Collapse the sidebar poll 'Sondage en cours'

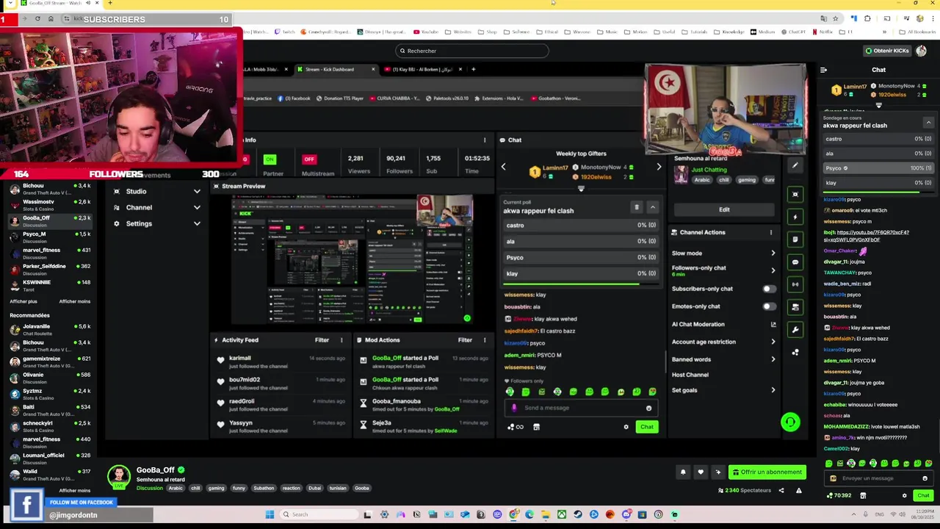[928, 122]
